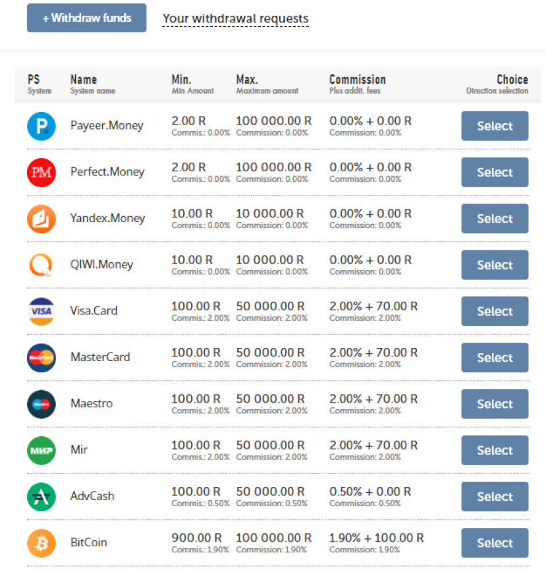The width and height of the screenshot is (546, 570).
Task: Select Perfect.Money withdrawal direction
Action: (495, 172)
